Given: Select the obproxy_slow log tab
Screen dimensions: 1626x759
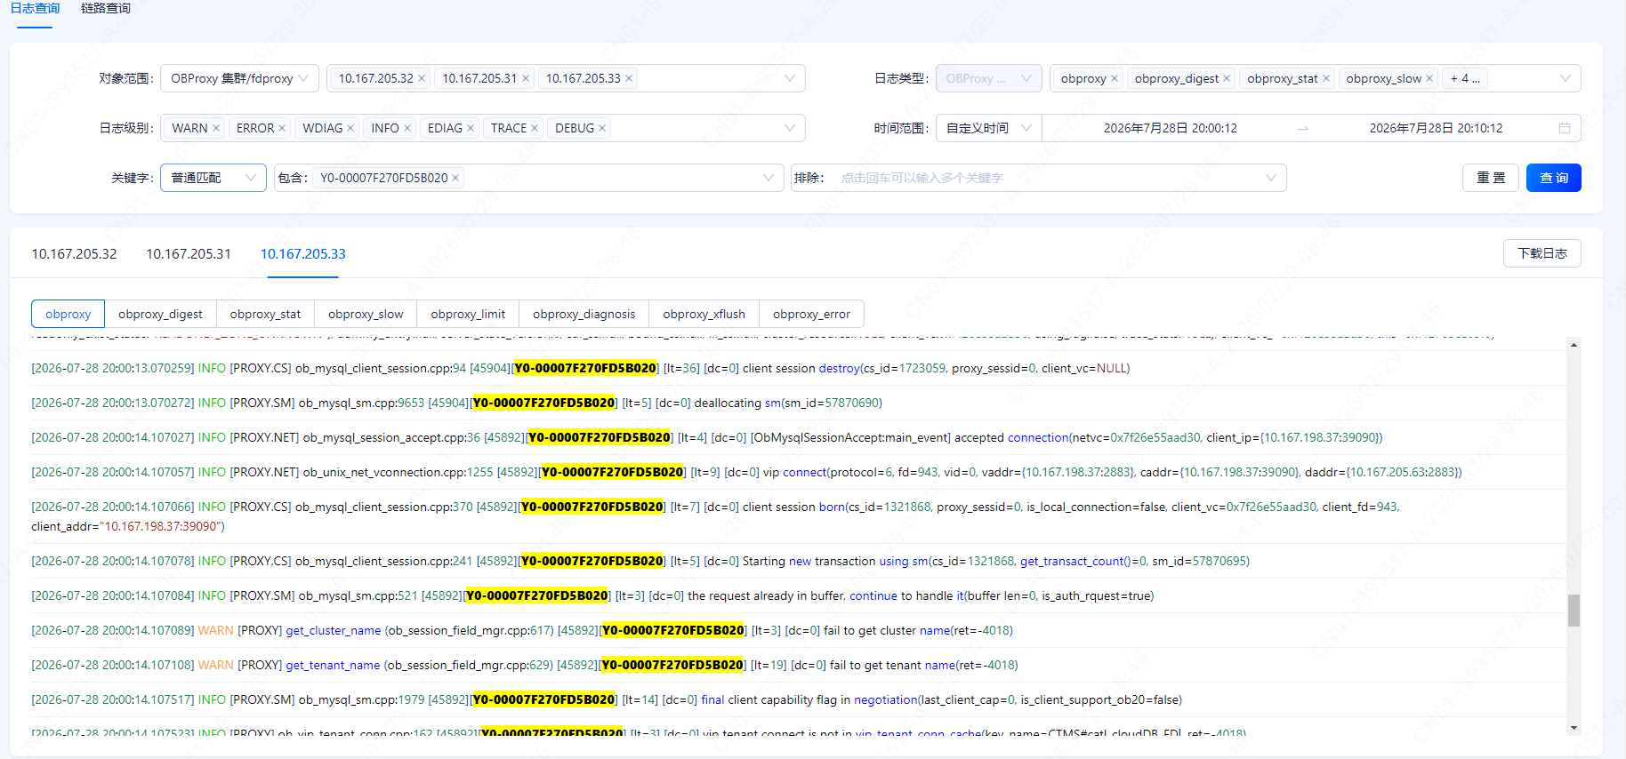Looking at the screenshot, I should (366, 314).
